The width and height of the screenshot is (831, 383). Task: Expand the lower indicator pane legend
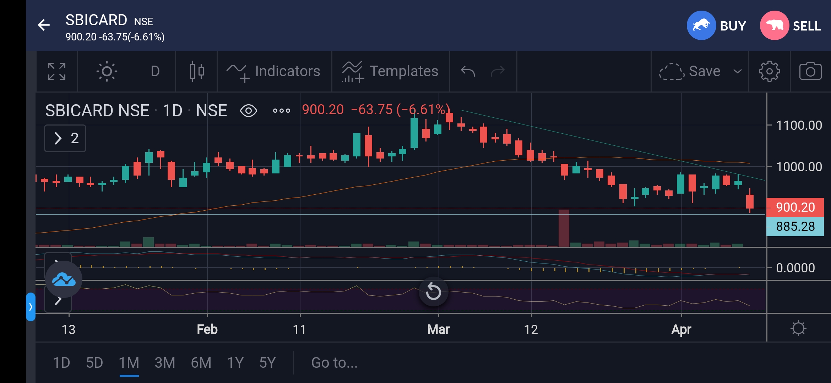pos(58,301)
